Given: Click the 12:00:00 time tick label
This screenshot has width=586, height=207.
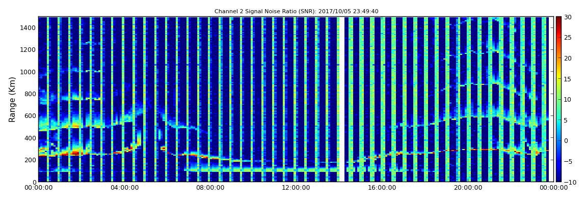Looking at the screenshot, I should click(x=296, y=188).
